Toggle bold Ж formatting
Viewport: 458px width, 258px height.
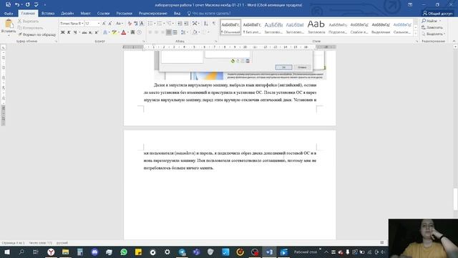pos(62,32)
